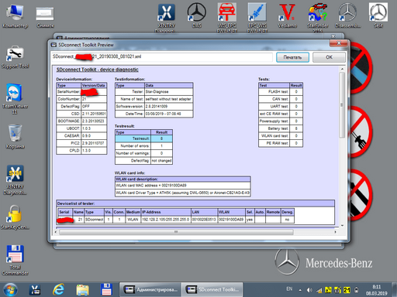Open the StartKeyCenter padlock icon
The height and width of the screenshot is (297, 397).
pos(15,217)
